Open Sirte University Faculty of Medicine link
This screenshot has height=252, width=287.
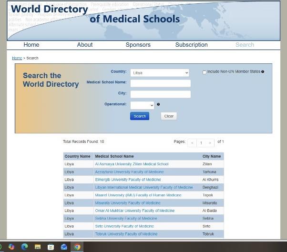[x=124, y=226]
